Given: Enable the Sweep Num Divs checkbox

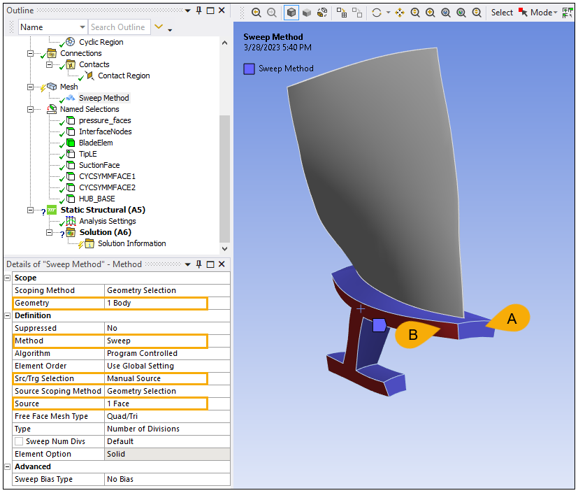Looking at the screenshot, I should pyautogui.click(x=19, y=441).
